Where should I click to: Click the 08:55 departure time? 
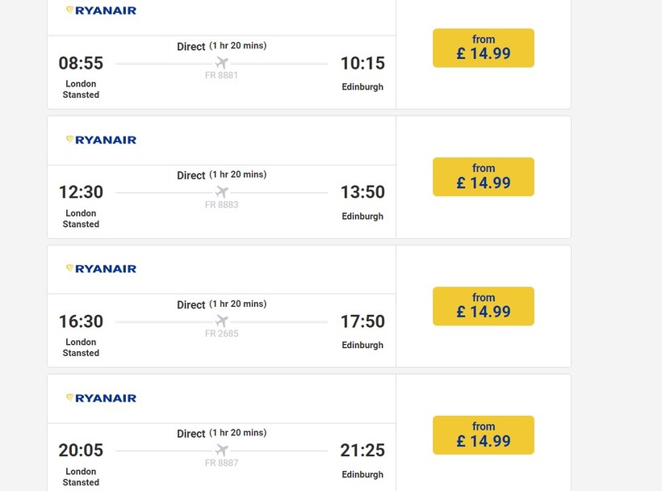81,63
